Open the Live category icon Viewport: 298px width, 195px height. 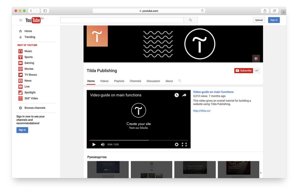pos(20,87)
